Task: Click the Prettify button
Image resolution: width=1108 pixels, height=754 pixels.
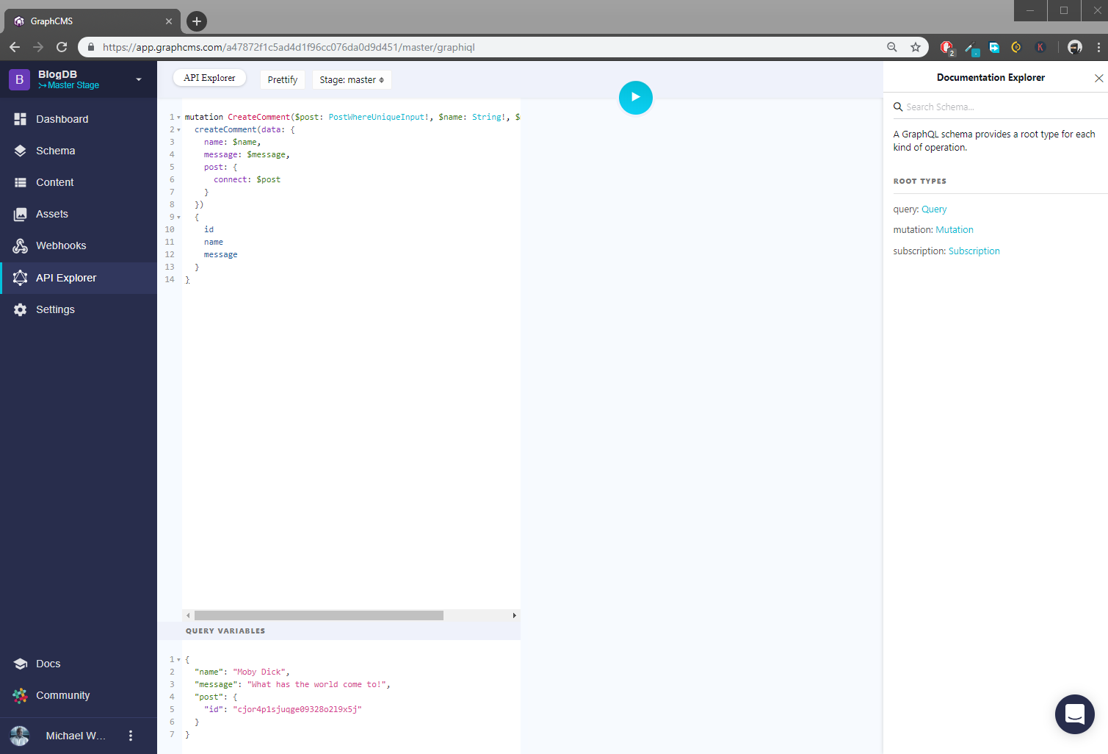Action: (282, 79)
